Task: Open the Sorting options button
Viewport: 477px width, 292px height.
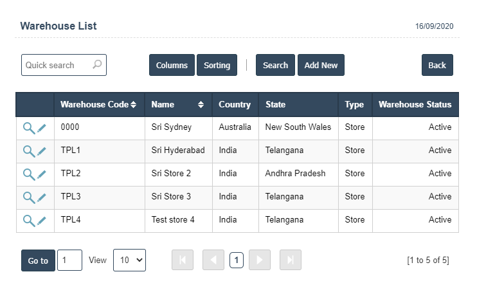Action: 217,65
